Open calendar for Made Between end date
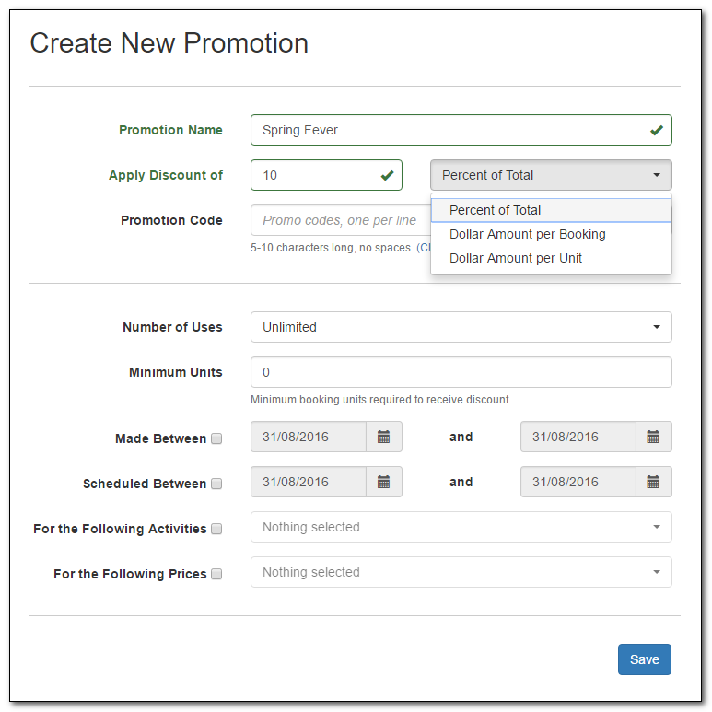The height and width of the screenshot is (712, 712). (653, 437)
